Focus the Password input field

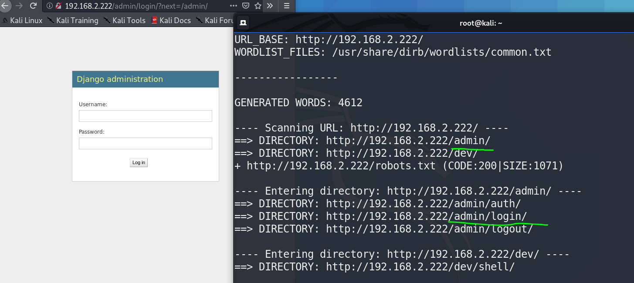(x=145, y=144)
